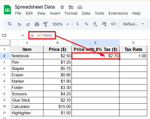The image size is (150, 119).
Task: Select the Scissors cell
Action: pyautogui.click(x=27, y=94)
